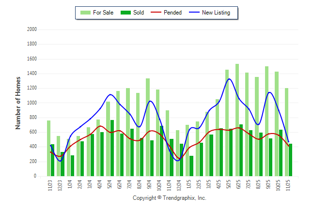Select the tallest For Sale bar at 6/25
Image resolution: width=313 pixels, height=210 pixels.
tap(237, 120)
